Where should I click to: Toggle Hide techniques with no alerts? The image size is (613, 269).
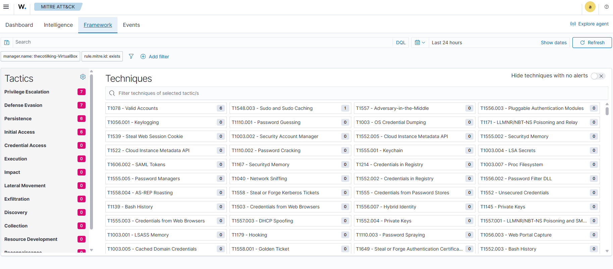pos(597,76)
